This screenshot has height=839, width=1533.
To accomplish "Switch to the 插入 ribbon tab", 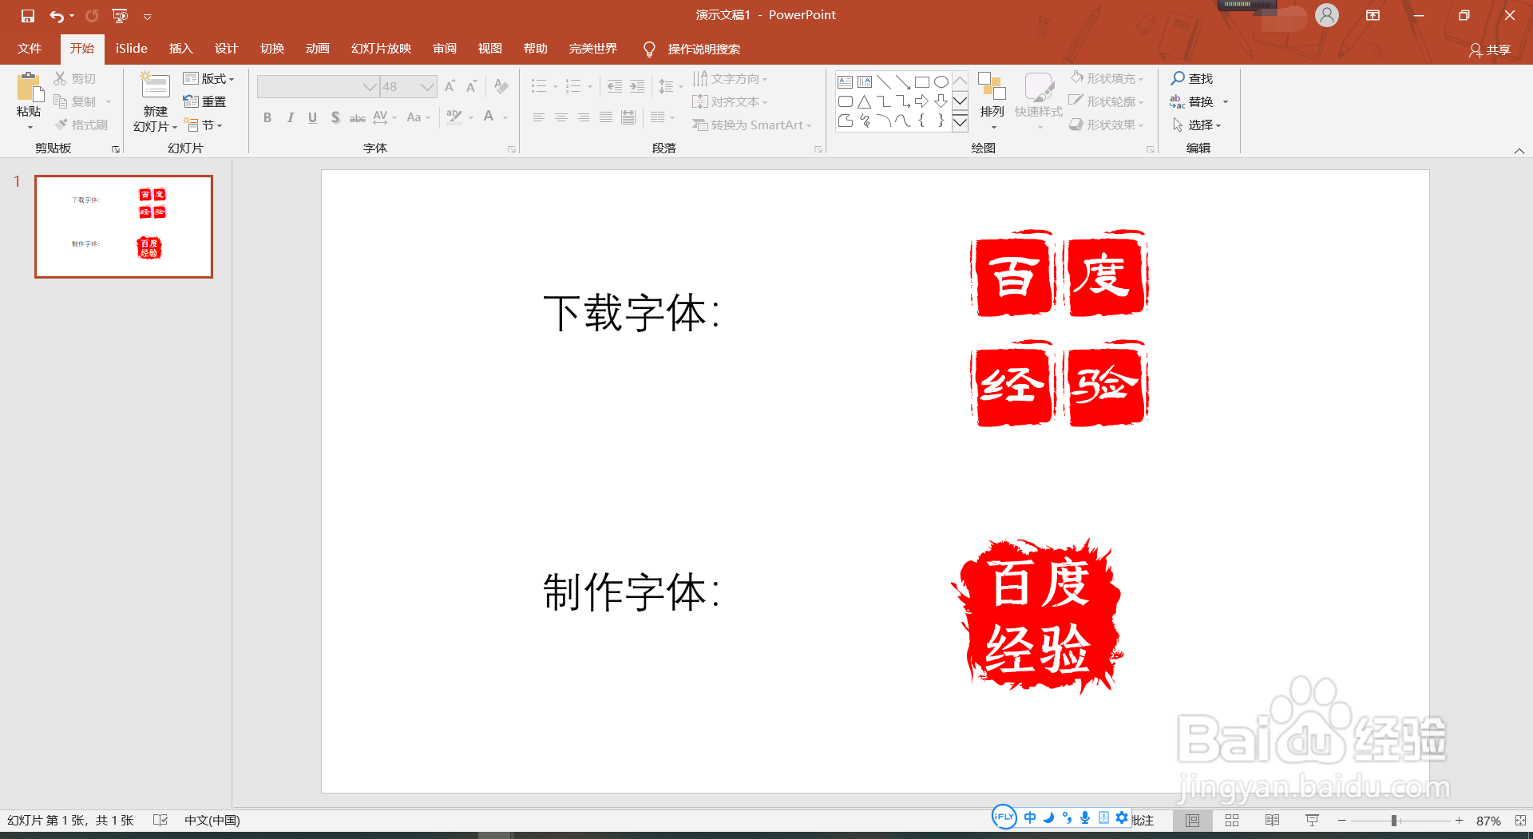I will coord(180,49).
